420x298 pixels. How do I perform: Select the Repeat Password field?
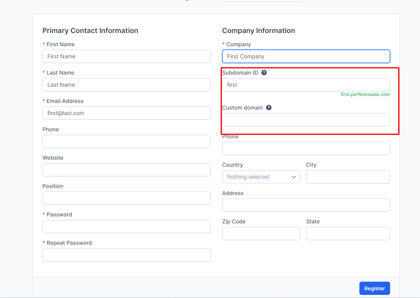126,255
